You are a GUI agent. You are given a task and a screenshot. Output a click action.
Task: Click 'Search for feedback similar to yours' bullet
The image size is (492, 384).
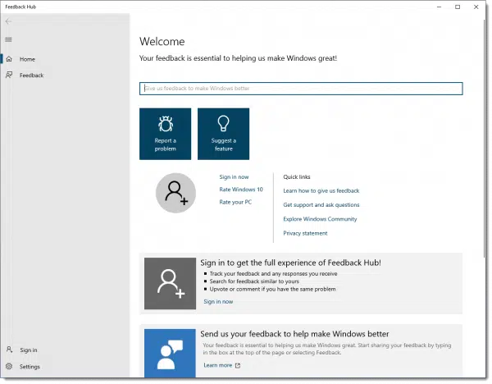[x=254, y=281]
